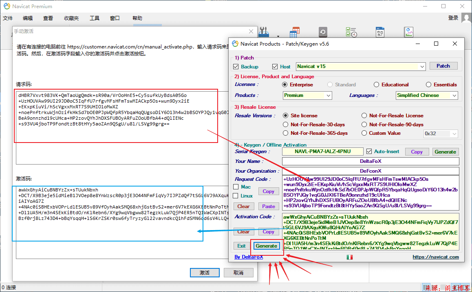472x292 pixels.
Task: Click the user avatar icon beside 登录
Action: click(x=466, y=18)
